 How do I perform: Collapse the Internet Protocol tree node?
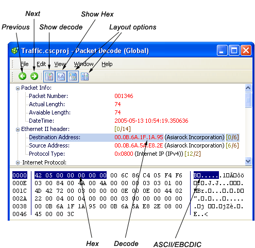18,162
